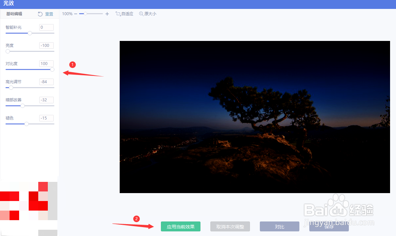
Task: Click the zoom-out minus icon
Action: pos(76,14)
